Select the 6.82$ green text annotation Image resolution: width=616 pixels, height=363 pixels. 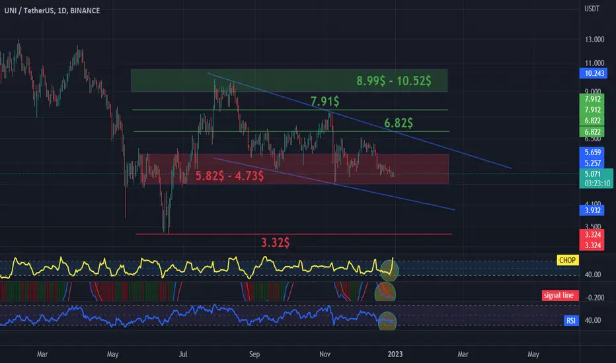[x=399, y=123]
